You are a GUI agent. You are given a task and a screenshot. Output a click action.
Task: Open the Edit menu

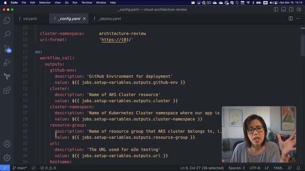click(32, 2)
